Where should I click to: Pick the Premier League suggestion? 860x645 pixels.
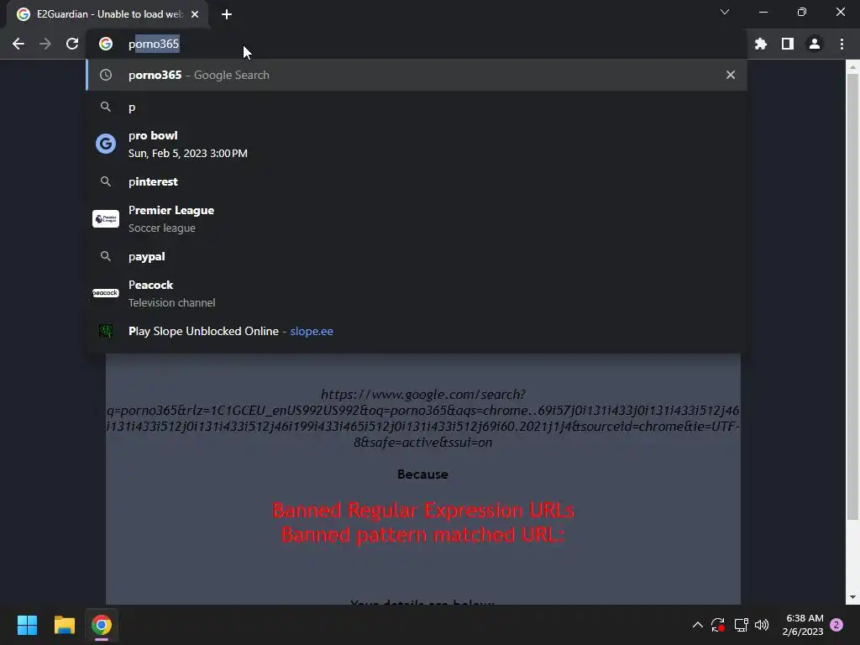click(417, 219)
